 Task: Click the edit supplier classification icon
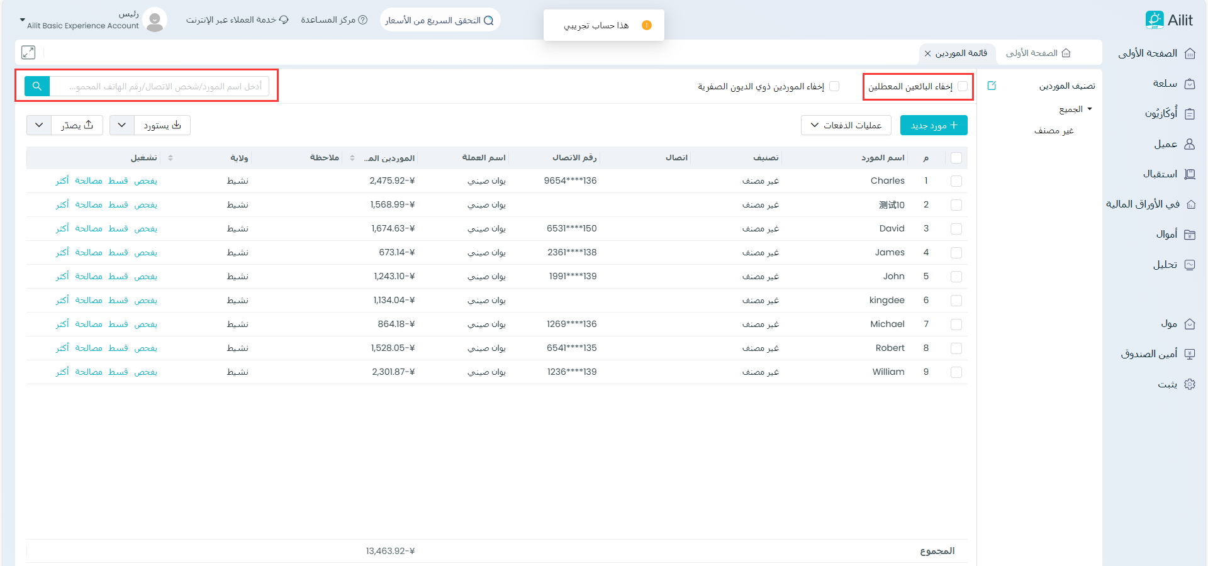point(992,86)
